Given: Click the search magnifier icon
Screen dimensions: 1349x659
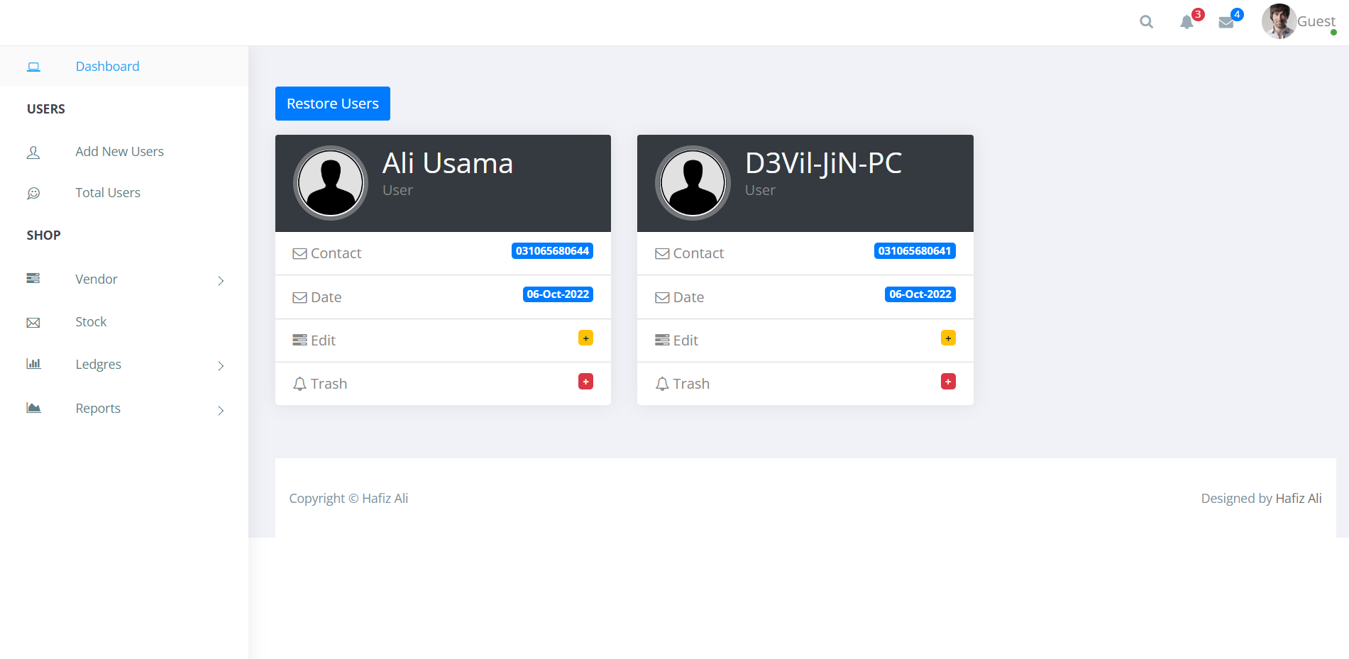Looking at the screenshot, I should 1146,22.
